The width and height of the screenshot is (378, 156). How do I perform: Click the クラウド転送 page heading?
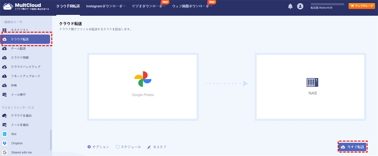click(x=71, y=24)
